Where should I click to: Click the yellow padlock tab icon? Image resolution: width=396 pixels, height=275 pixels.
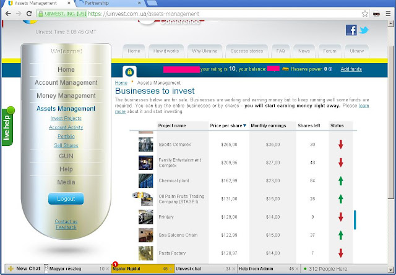(x=129, y=72)
